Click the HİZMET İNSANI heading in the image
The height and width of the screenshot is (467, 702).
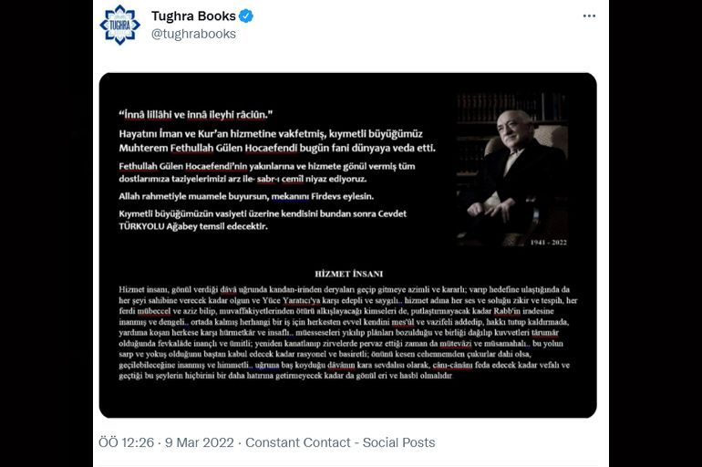pos(349,274)
